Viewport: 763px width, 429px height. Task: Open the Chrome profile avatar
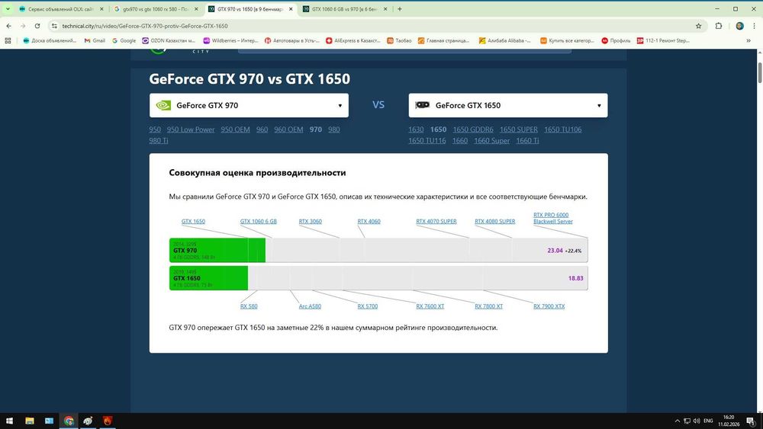click(x=739, y=26)
